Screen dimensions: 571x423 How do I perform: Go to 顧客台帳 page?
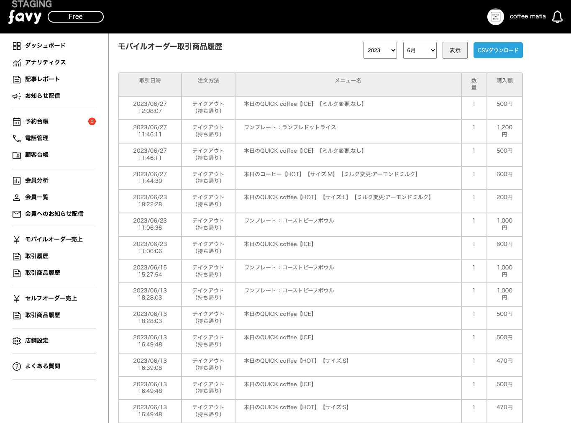[37, 155]
